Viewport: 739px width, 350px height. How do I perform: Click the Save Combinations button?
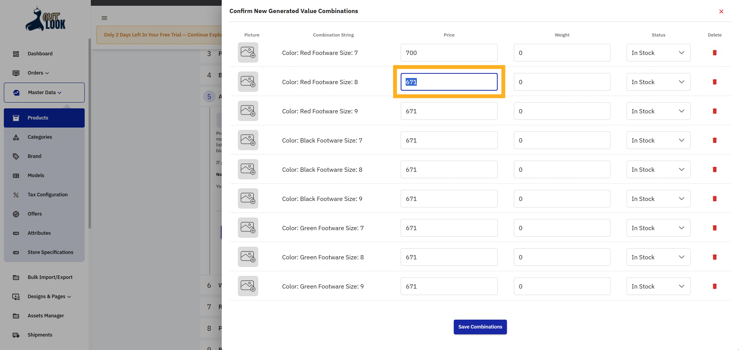point(480,327)
